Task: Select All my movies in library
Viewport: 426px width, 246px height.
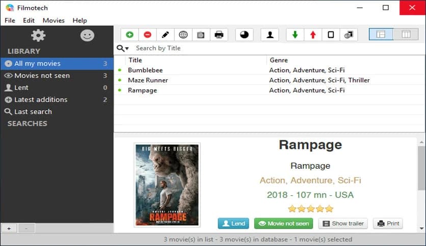Action: tap(57, 64)
